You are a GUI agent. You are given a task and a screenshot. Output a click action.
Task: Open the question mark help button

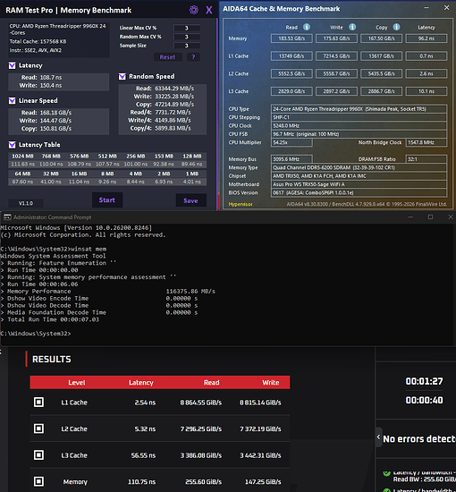193,57
